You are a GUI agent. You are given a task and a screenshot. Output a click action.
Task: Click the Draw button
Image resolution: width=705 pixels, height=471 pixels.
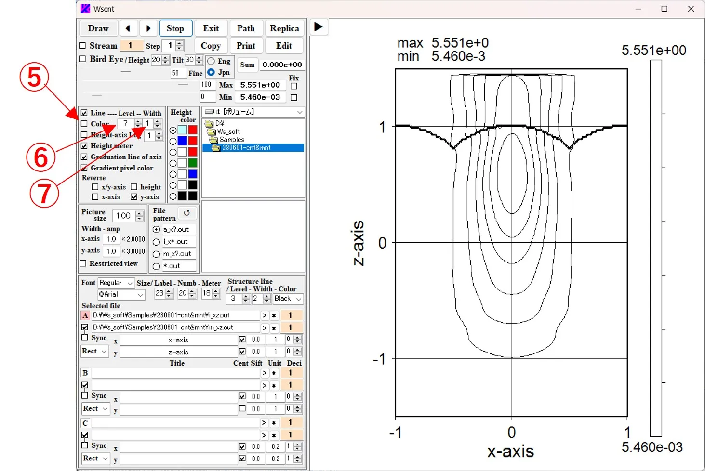98,28
